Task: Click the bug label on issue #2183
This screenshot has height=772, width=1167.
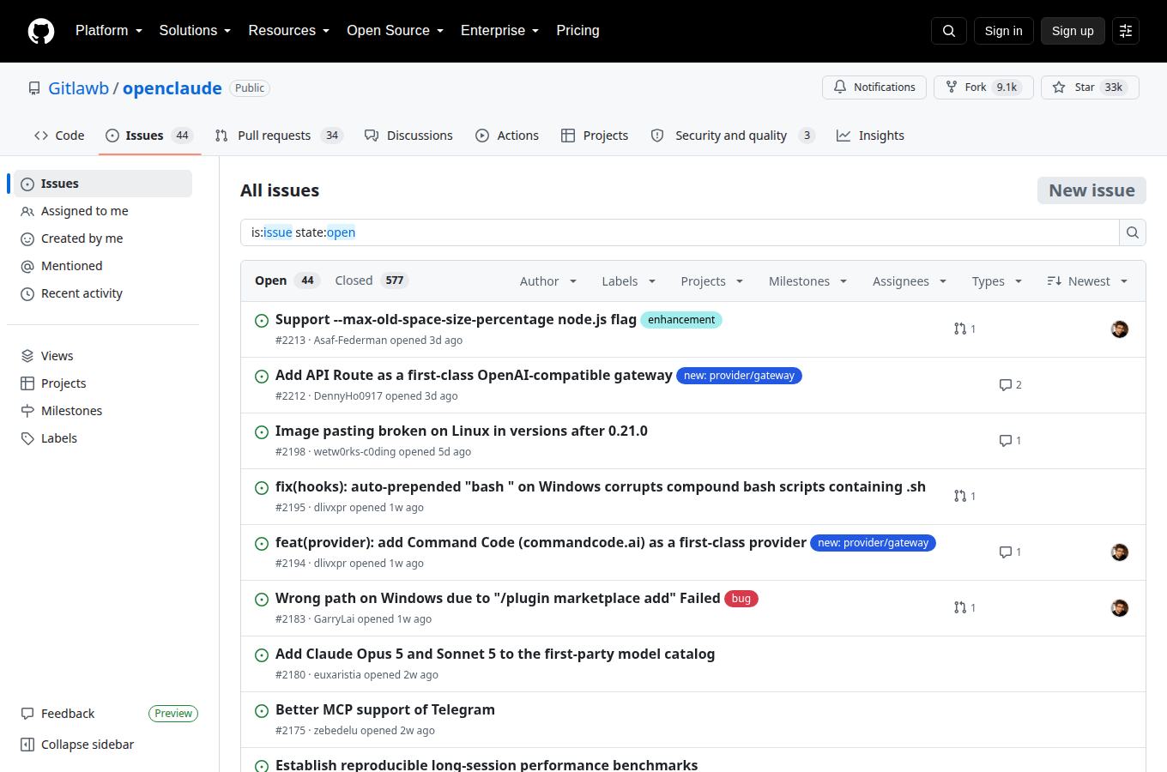Action: [x=741, y=599]
